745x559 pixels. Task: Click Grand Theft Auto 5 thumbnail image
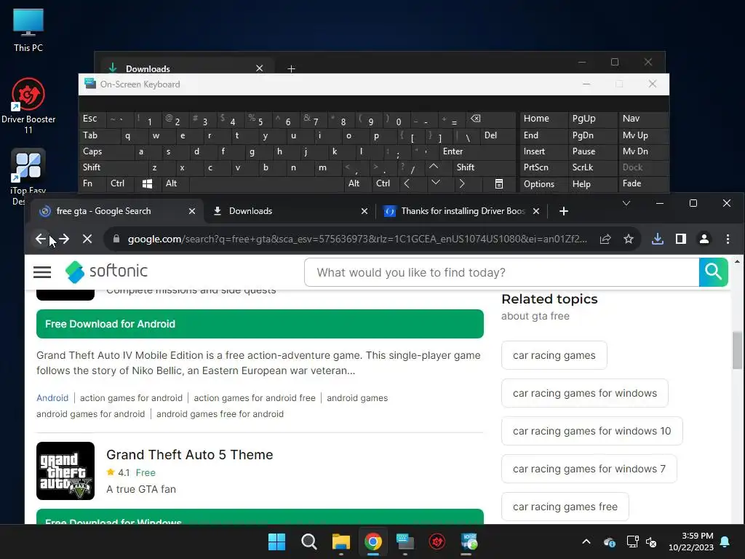pos(65,471)
